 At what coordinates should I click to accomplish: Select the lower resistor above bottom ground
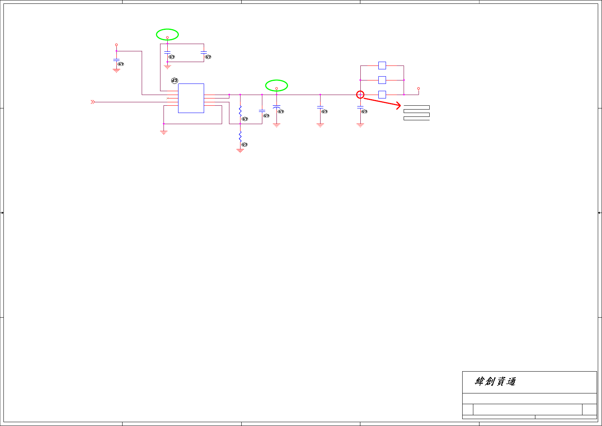click(x=240, y=137)
